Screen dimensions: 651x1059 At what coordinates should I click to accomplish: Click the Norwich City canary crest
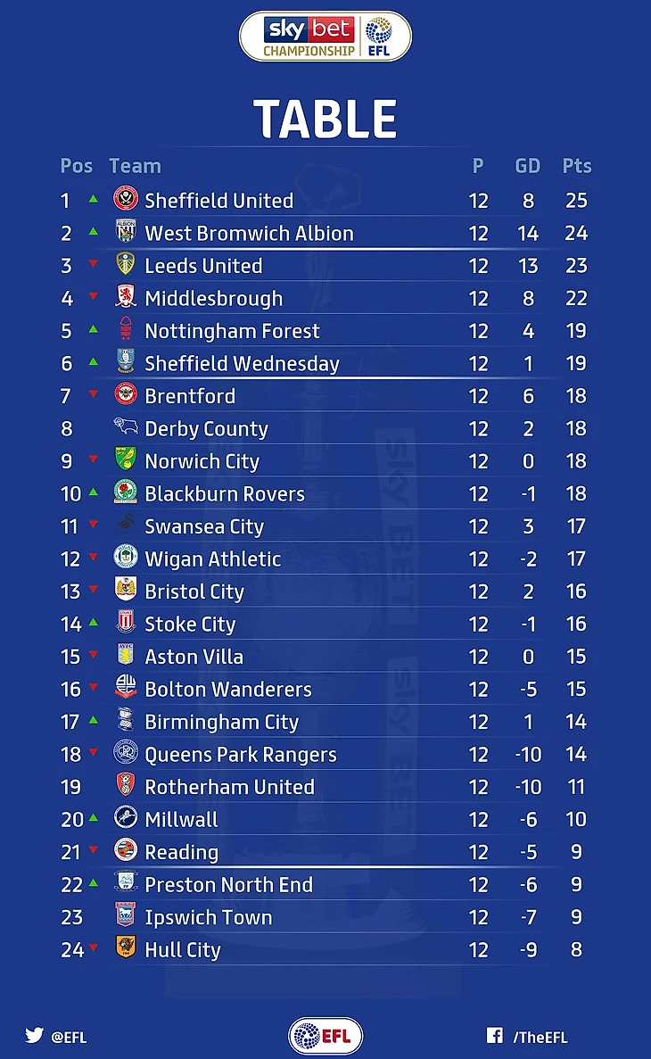click(x=126, y=459)
